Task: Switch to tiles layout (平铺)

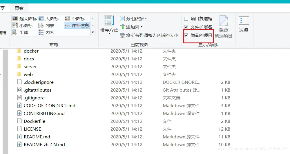Action: click(x=20, y=32)
